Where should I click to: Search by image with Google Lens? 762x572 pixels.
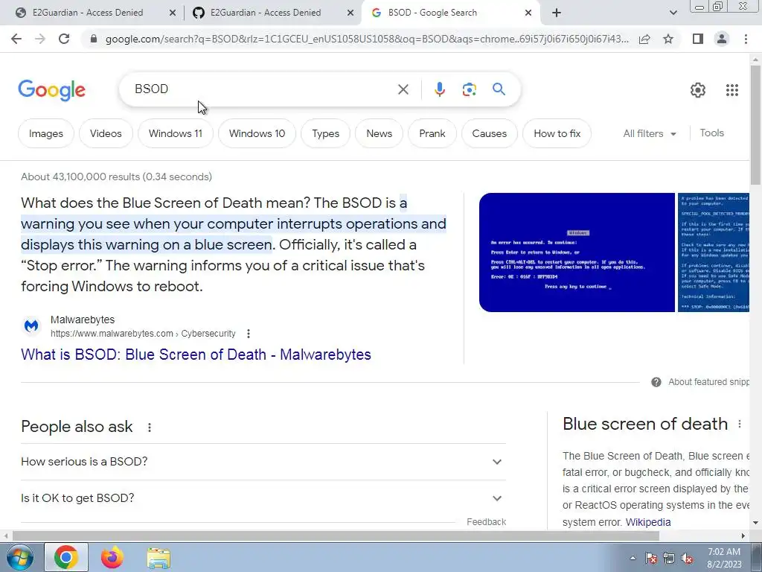click(x=469, y=89)
